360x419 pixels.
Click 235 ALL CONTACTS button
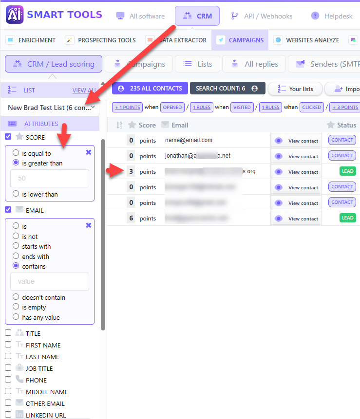tap(150, 89)
